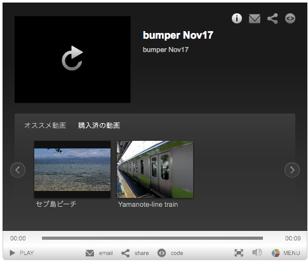This screenshot has width=308, height=262.
Task: Open the セブ島ビーチ video thumbnail
Action: click(72, 169)
